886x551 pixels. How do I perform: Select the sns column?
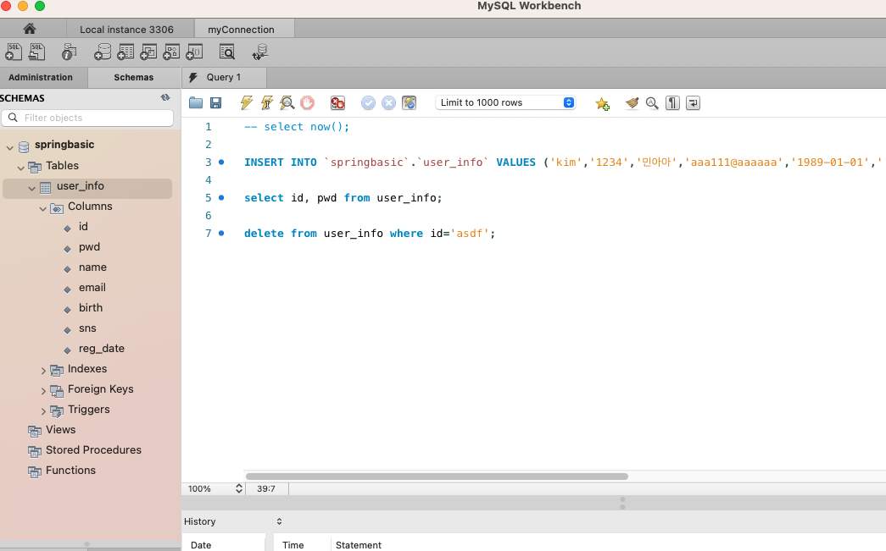87,328
